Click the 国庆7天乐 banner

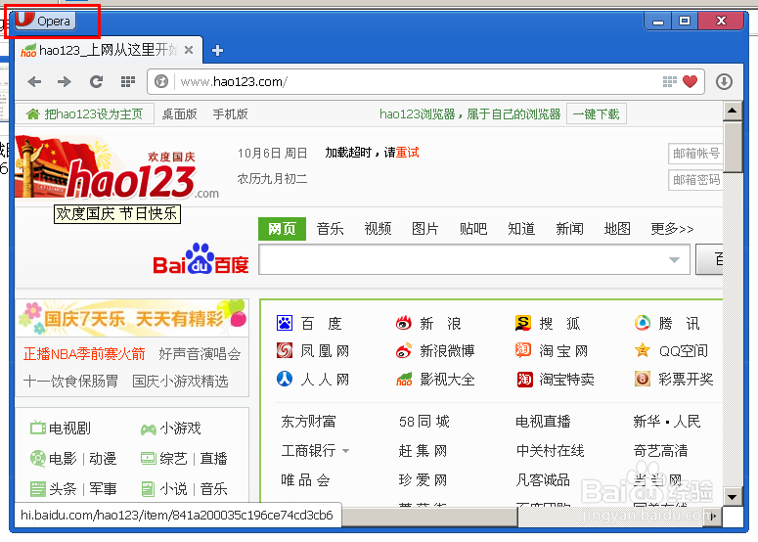[x=132, y=318]
